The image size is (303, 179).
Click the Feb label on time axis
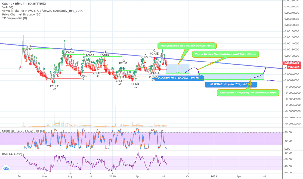pos(20,176)
